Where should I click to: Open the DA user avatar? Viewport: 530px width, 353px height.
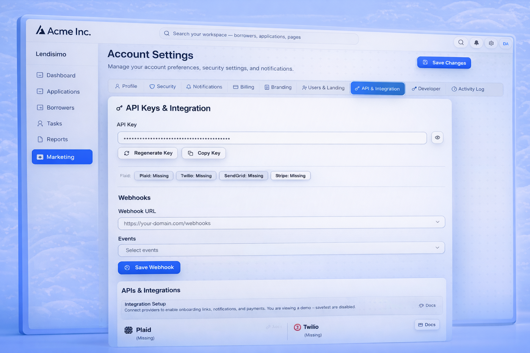(506, 44)
